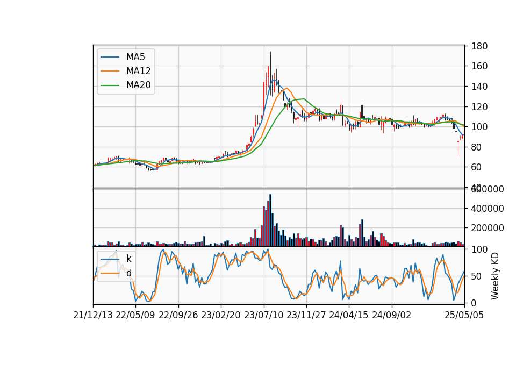Click the 23/11/27 date tick label
Viewport: 516px width, 371px height.
[x=306, y=315]
